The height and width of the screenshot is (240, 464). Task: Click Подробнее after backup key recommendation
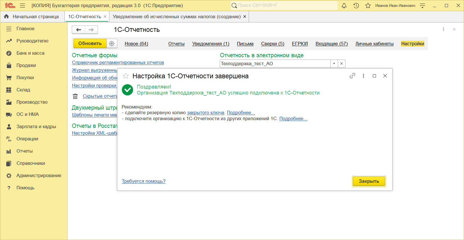click(x=241, y=113)
